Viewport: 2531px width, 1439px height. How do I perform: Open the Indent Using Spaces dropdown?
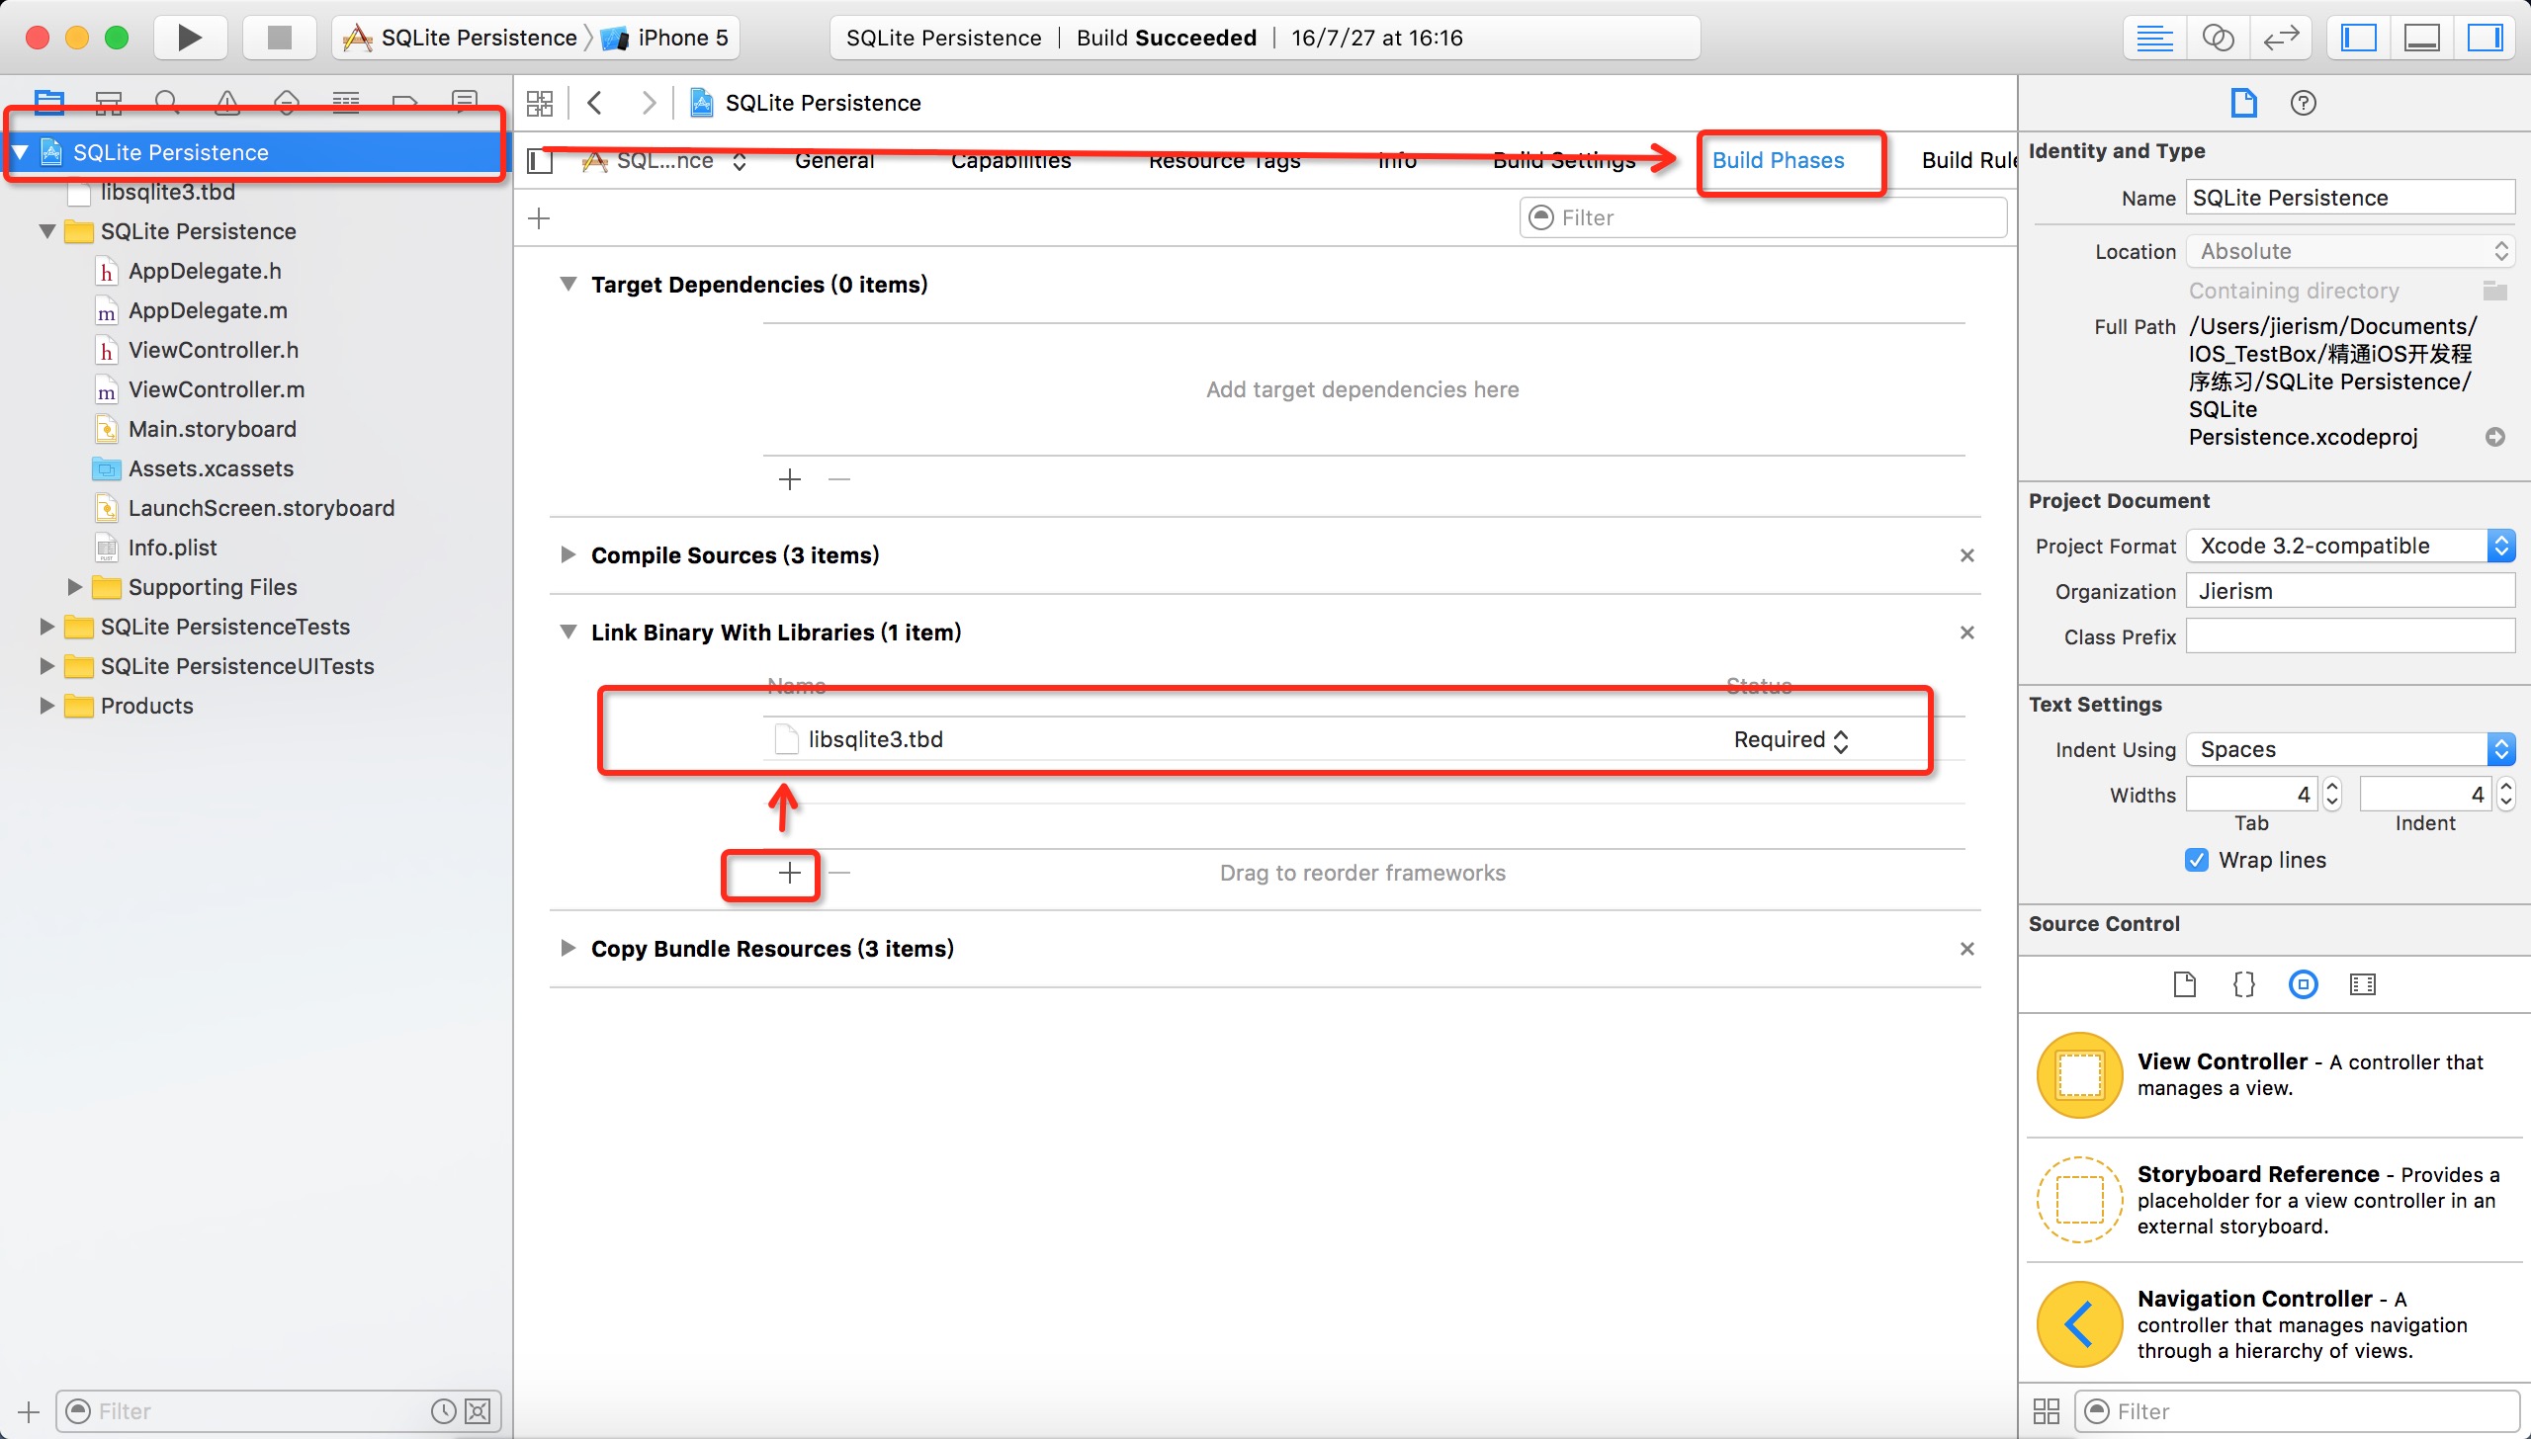click(2351, 749)
